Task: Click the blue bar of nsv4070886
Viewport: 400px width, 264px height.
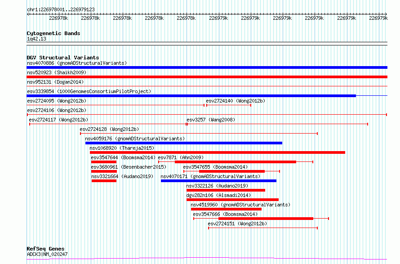Action: pos(207,67)
